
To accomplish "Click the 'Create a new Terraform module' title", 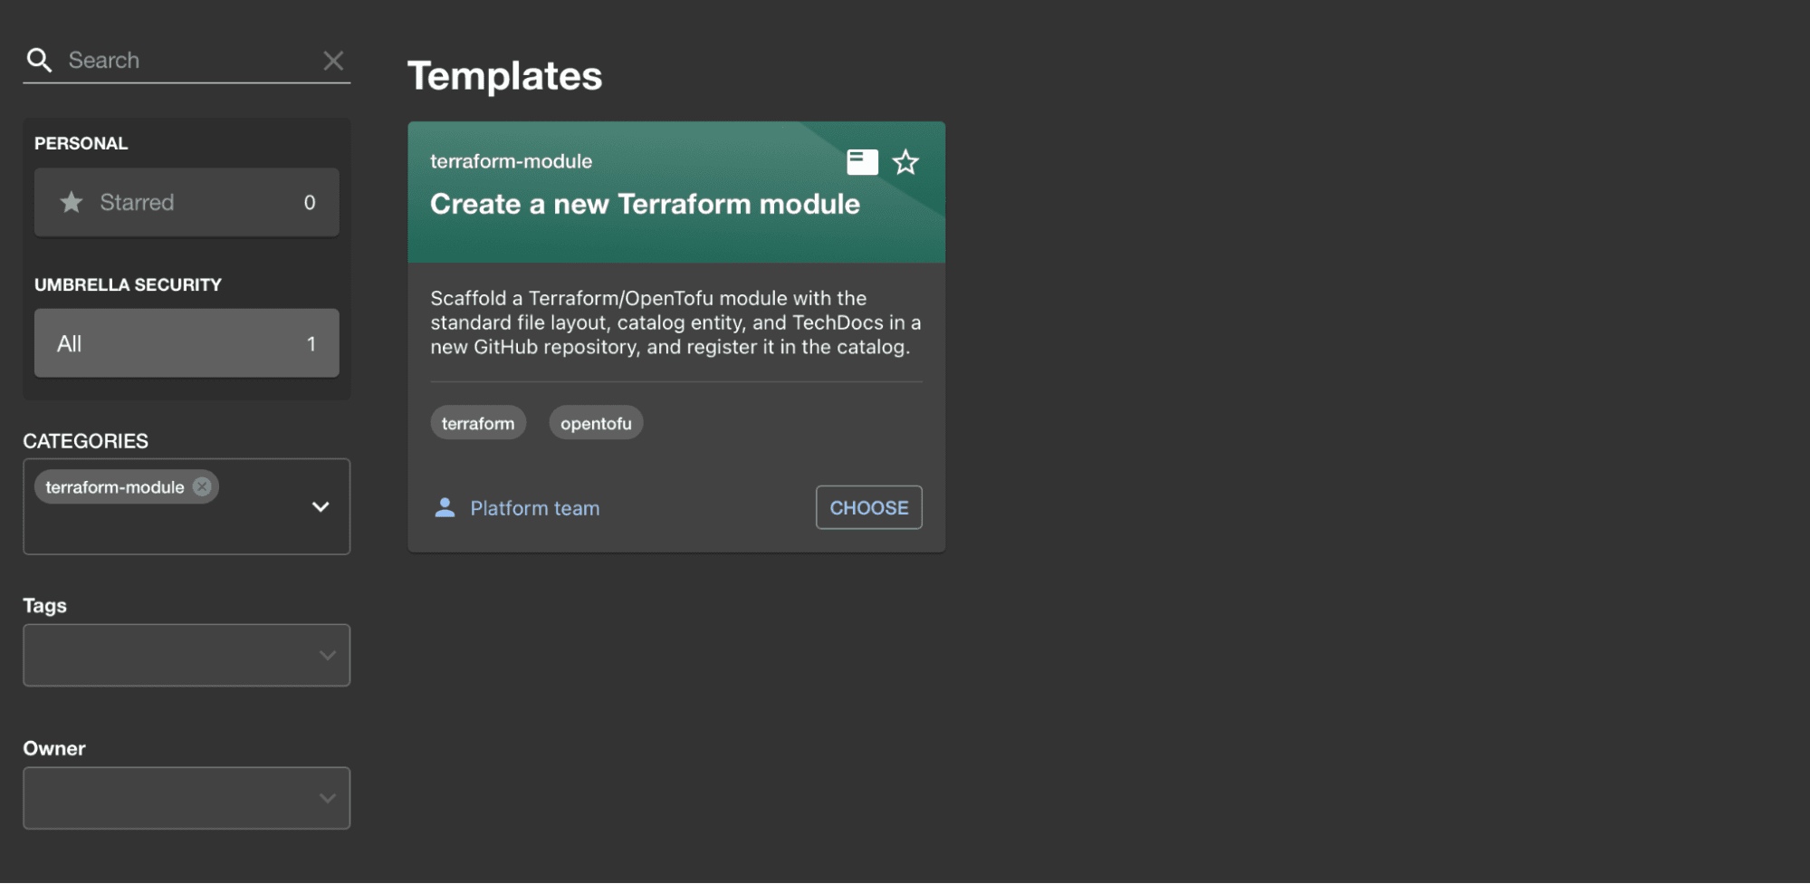I will click(x=645, y=205).
